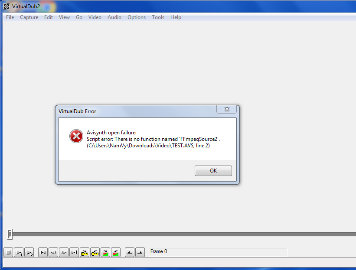Jump to the first frame
This screenshot has height=270, width=356.
pos(43,252)
